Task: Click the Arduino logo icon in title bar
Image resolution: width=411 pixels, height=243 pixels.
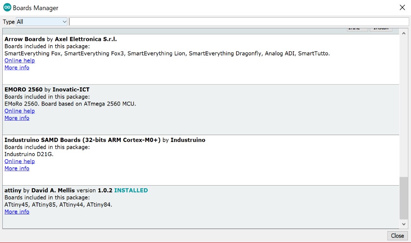Action: tap(7, 7)
